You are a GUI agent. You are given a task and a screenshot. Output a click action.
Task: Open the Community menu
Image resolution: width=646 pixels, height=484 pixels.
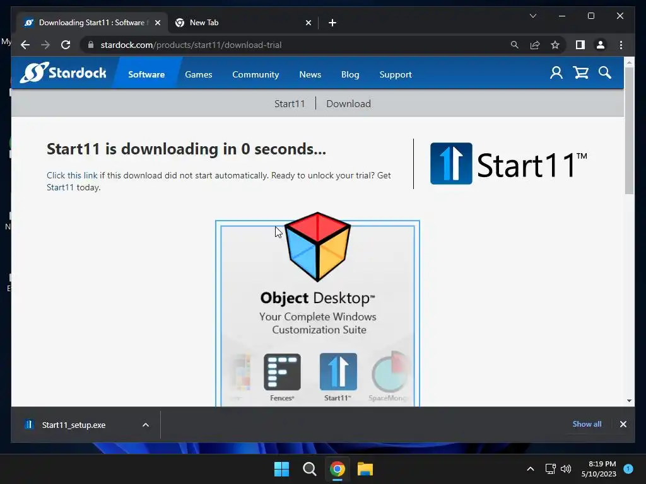coord(255,74)
